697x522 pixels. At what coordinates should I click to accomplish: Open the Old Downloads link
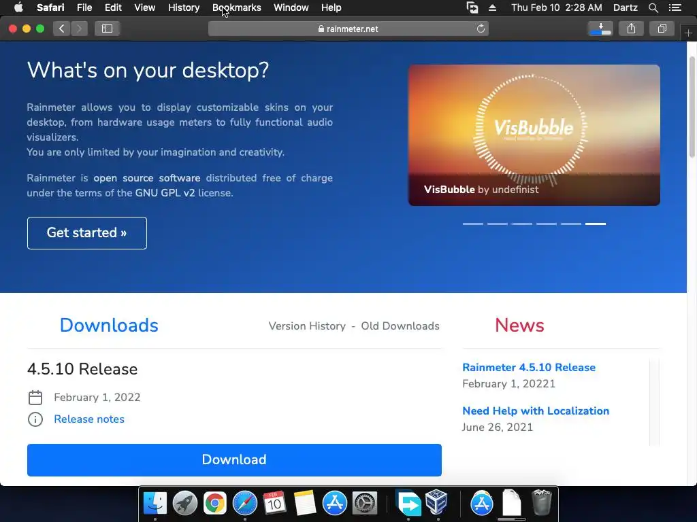click(400, 326)
